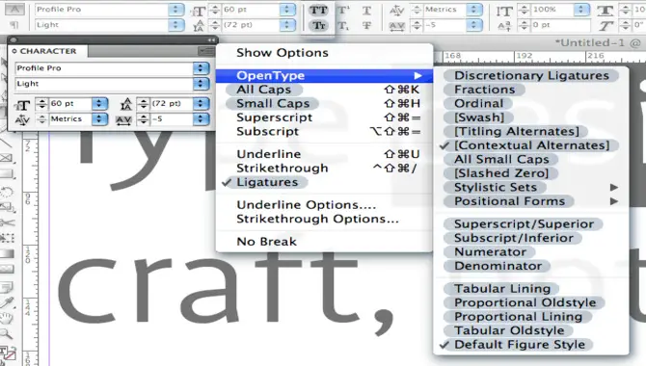Click the baseline shift 0 pt field
The height and width of the screenshot is (366, 646).
561,25
